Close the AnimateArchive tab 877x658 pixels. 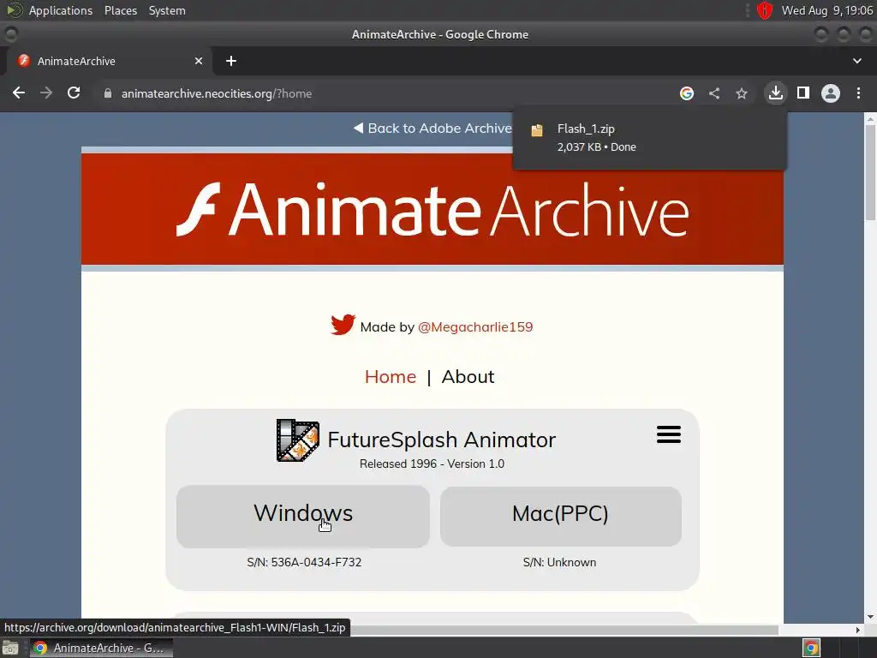199,61
